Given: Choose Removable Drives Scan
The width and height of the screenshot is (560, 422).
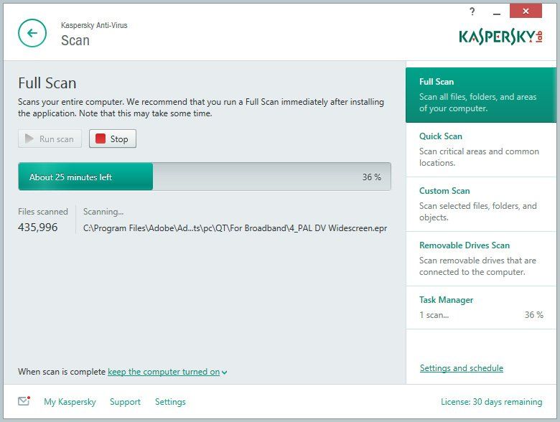Looking at the screenshot, I should (481, 259).
